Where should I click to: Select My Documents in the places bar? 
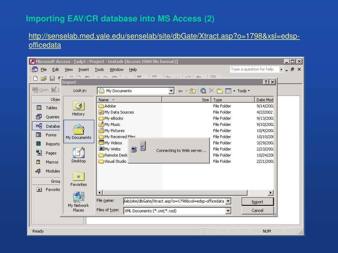tap(79, 132)
